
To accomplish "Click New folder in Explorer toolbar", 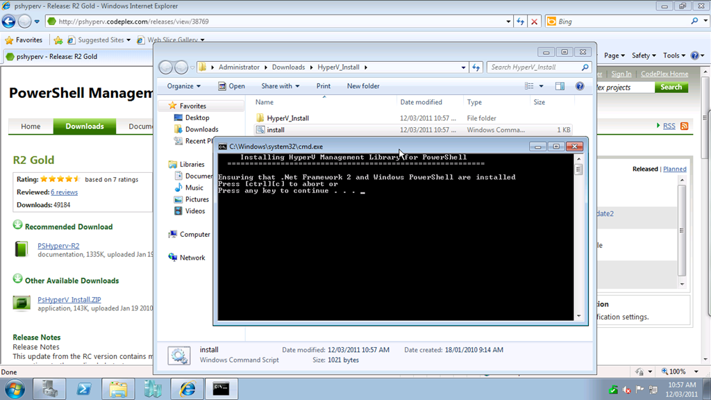I will [363, 86].
